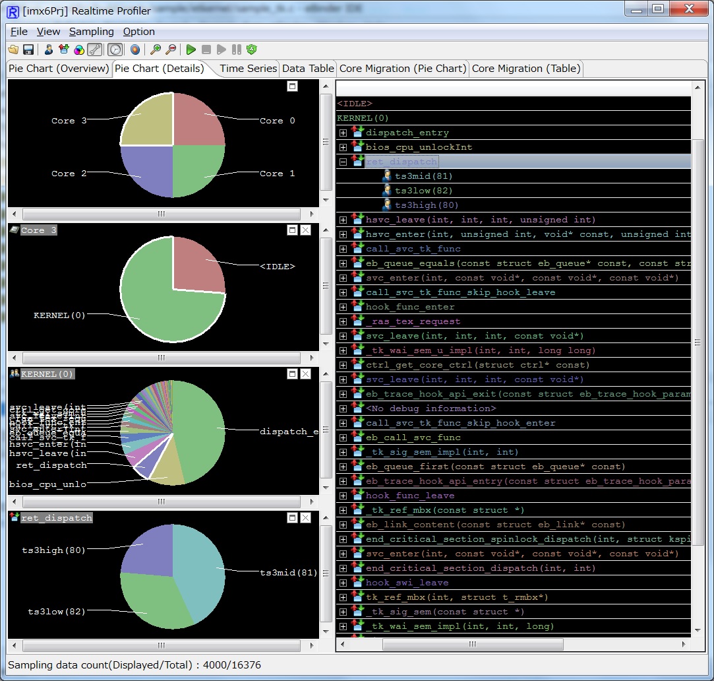Click the gray resume play button
Viewport: 714px width, 681px height.
[222, 49]
